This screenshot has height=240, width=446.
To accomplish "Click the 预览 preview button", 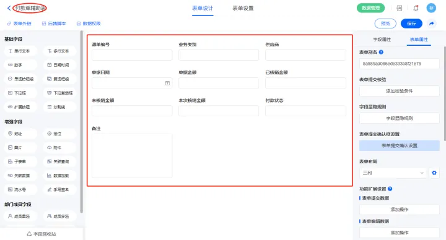I will pos(385,24).
